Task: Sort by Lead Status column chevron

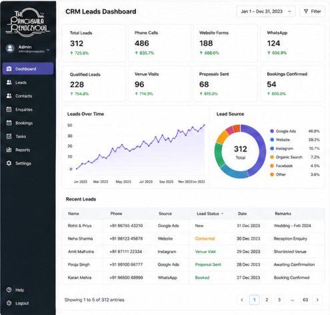Action: tap(222, 214)
